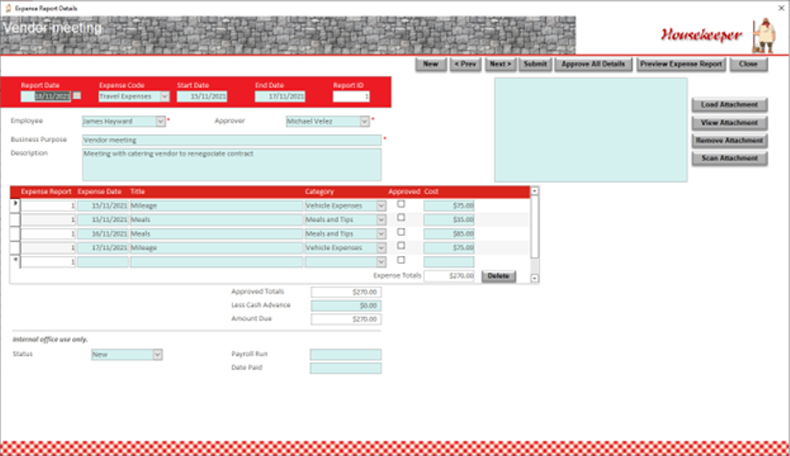
Task: Click the $85.00 cost cell
Action: (x=449, y=234)
